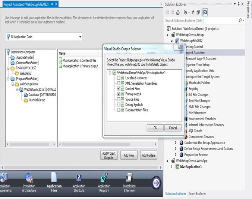This screenshot has width=252, height=199.
Task: Open the Properties side tab
Action: [248, 9]
